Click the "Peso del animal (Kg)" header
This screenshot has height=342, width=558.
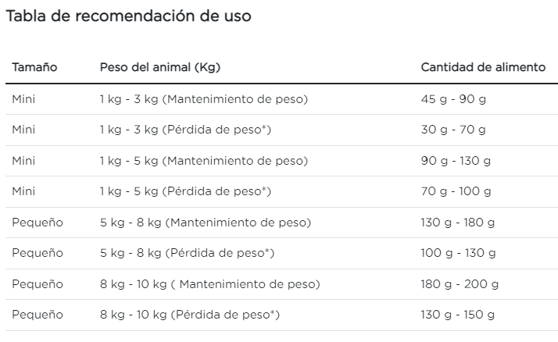[x=159, y=68]
